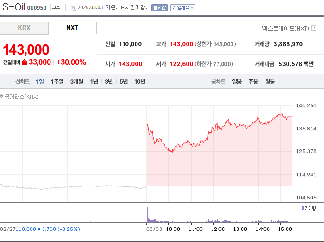This screenshot has height=242, width=324.
Task: Click the 봉차트 label
Action: 218,81
